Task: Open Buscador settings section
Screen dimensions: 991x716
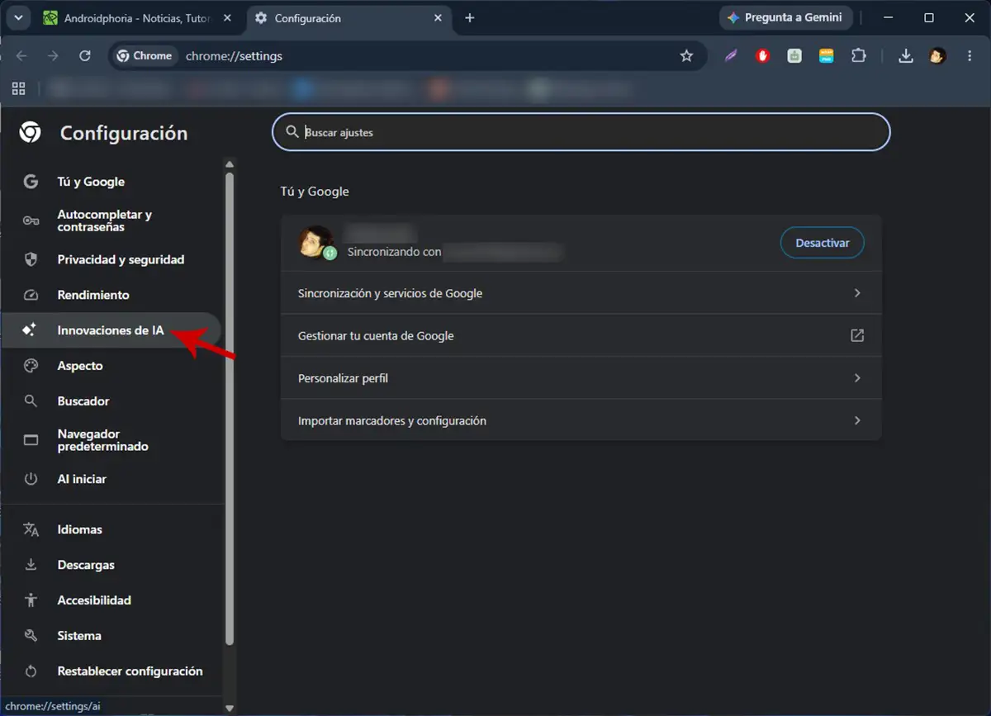Action: [x=111, y=401]
